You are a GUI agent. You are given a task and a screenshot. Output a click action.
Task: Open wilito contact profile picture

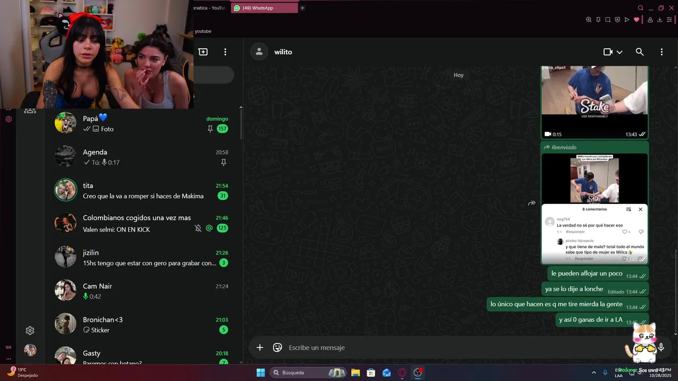pos(259,51)
